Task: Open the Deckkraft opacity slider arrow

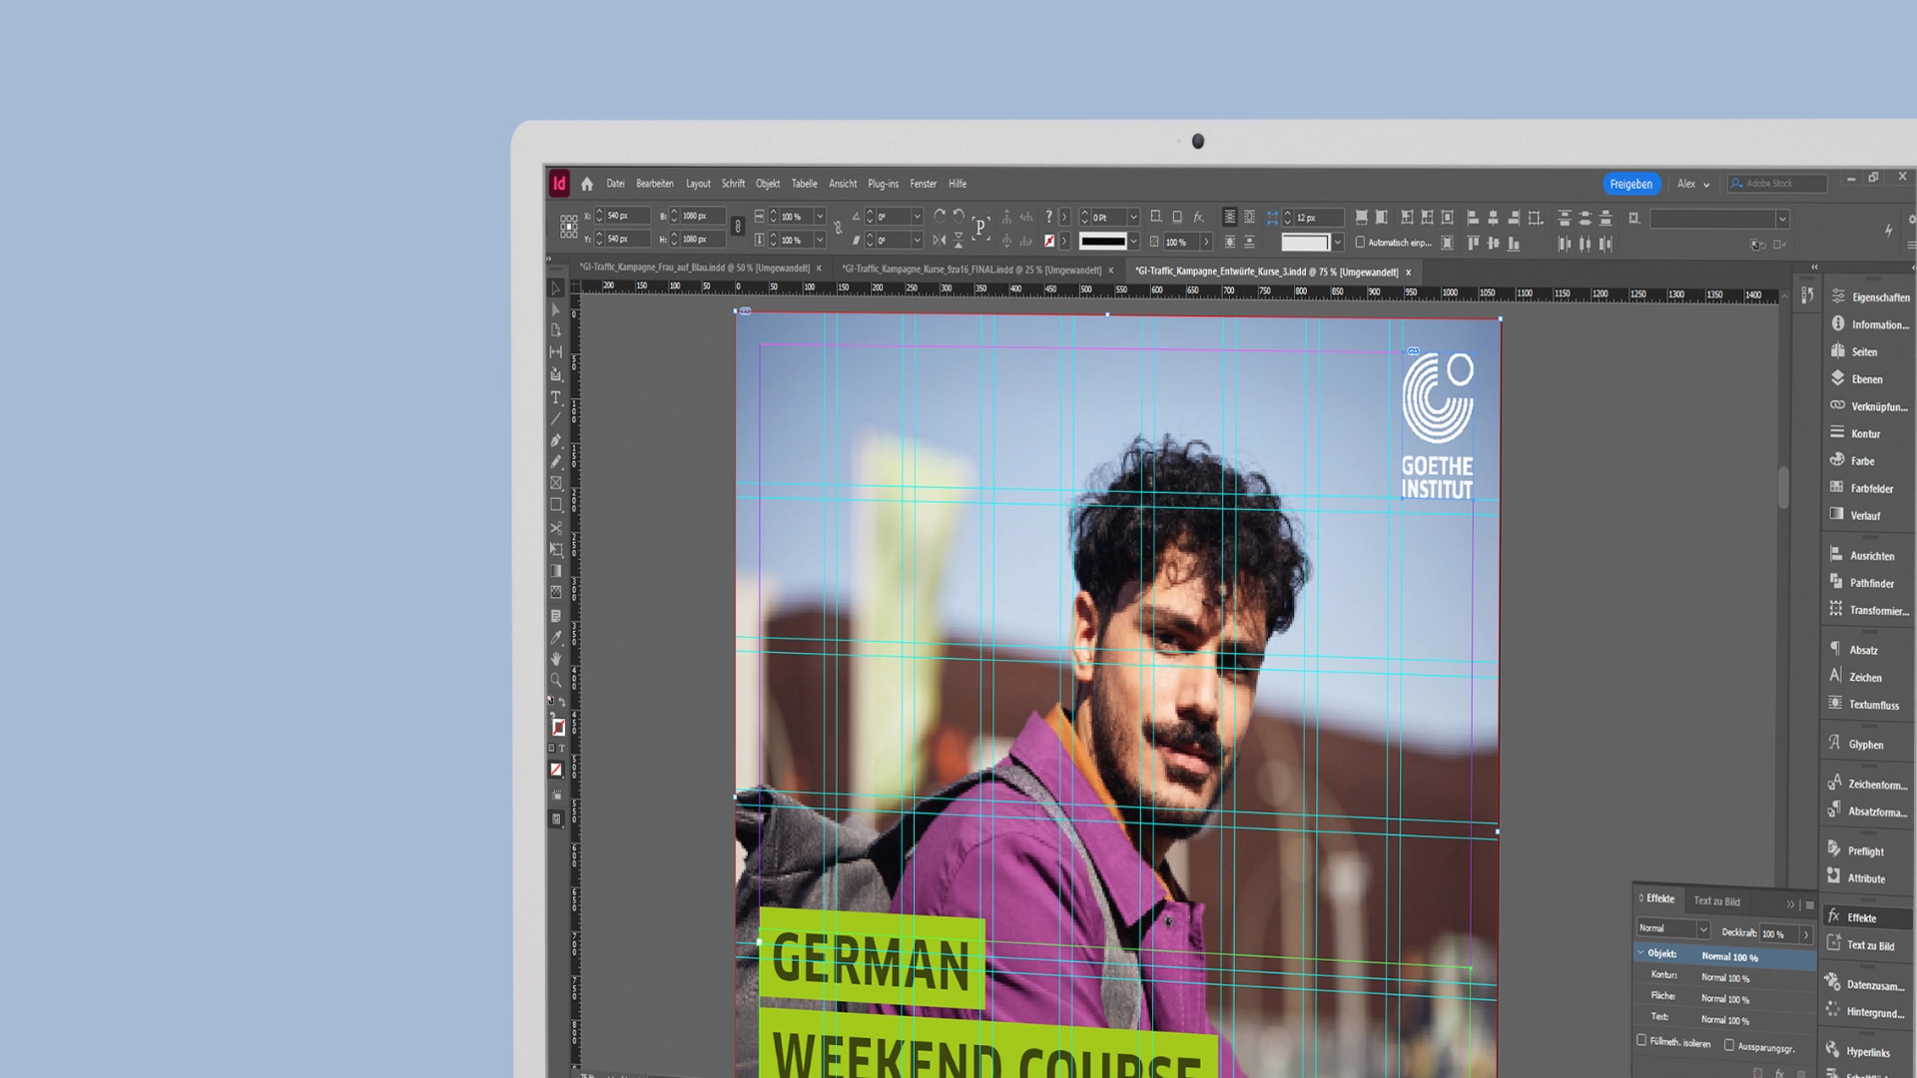Action: coord(1805,935)
